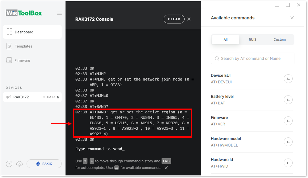
Task: Click the AT+NJM? console line
Action: point(98,74)
